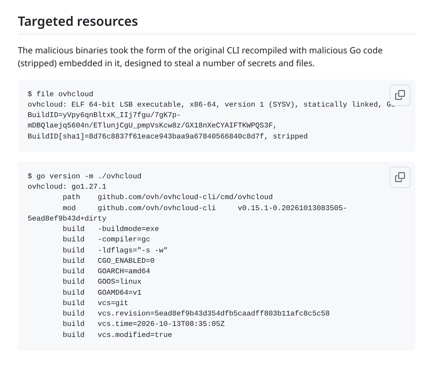Click the 'CGO_ENABLED=0' line
The image size is (432, 367).
(x=109, y=260)
